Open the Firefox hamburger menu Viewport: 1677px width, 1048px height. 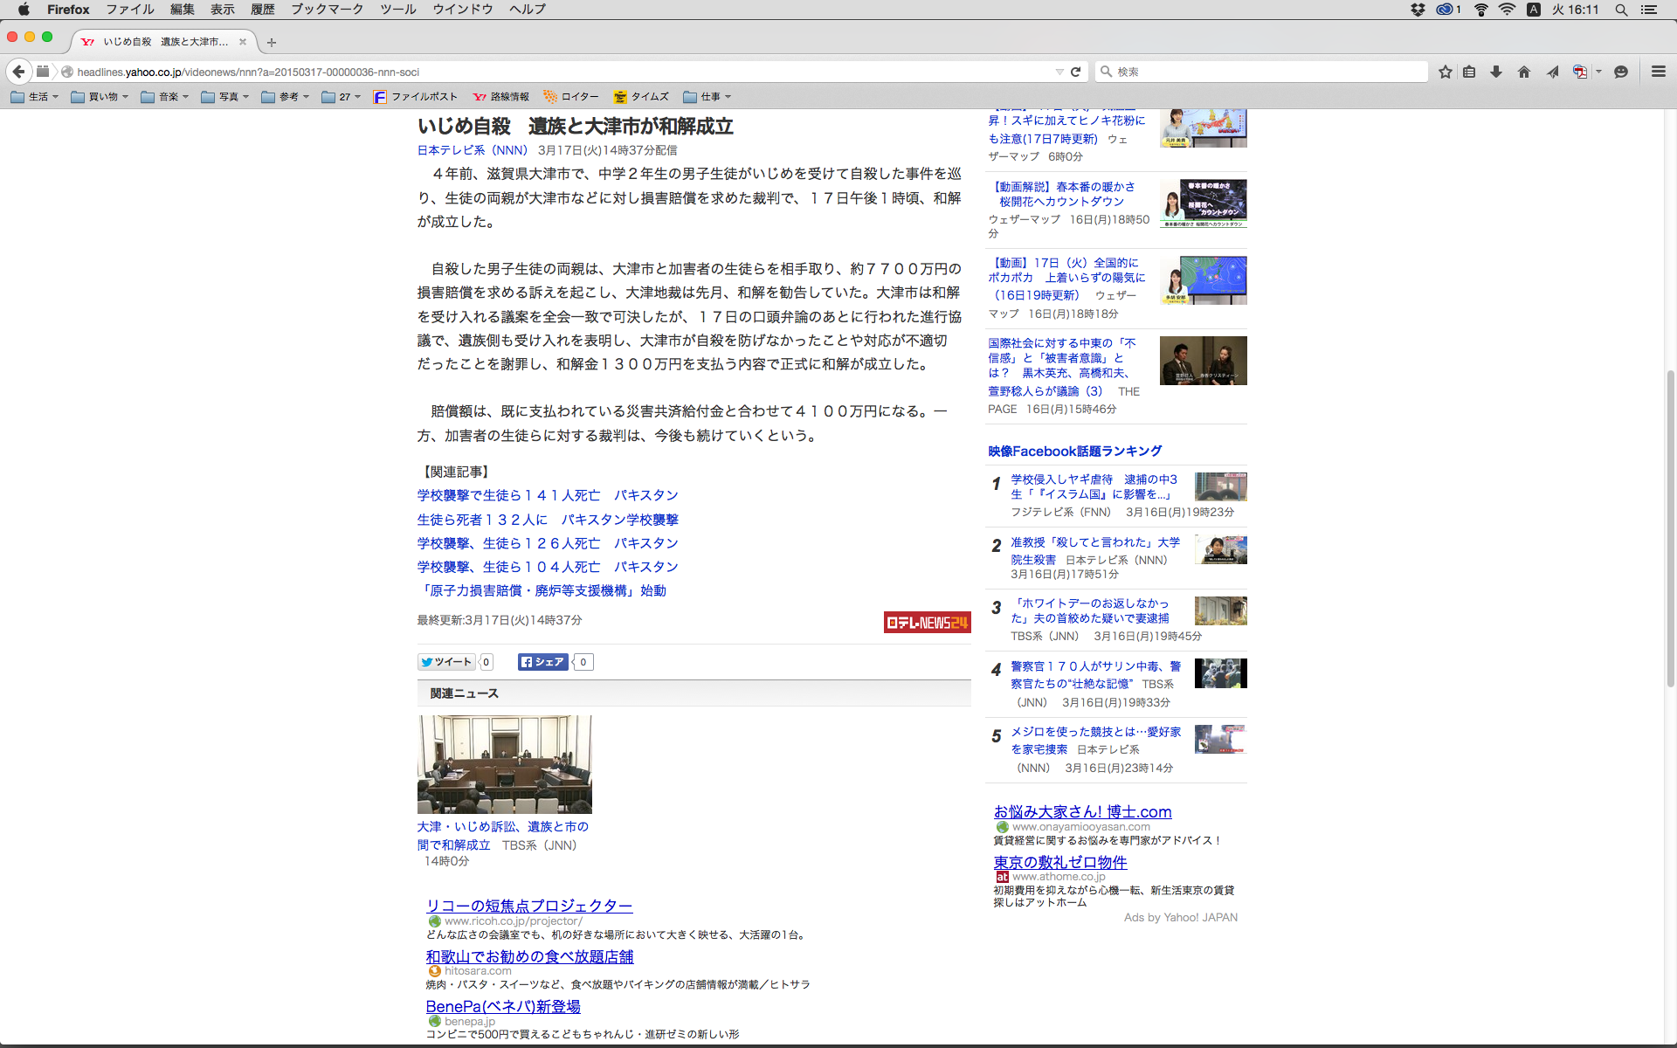pos(1658,72)
